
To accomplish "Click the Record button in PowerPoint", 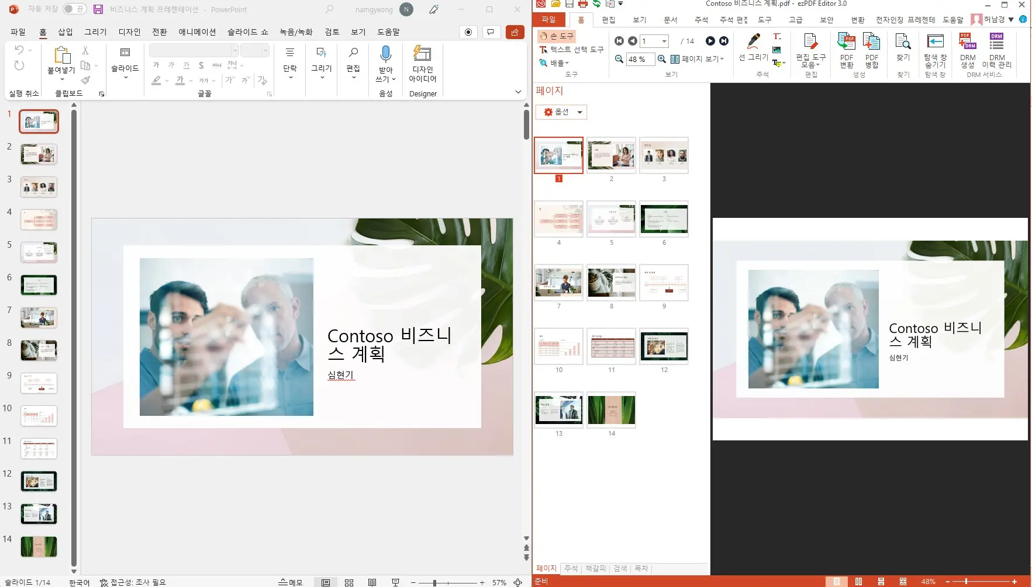I will (468, 32).
